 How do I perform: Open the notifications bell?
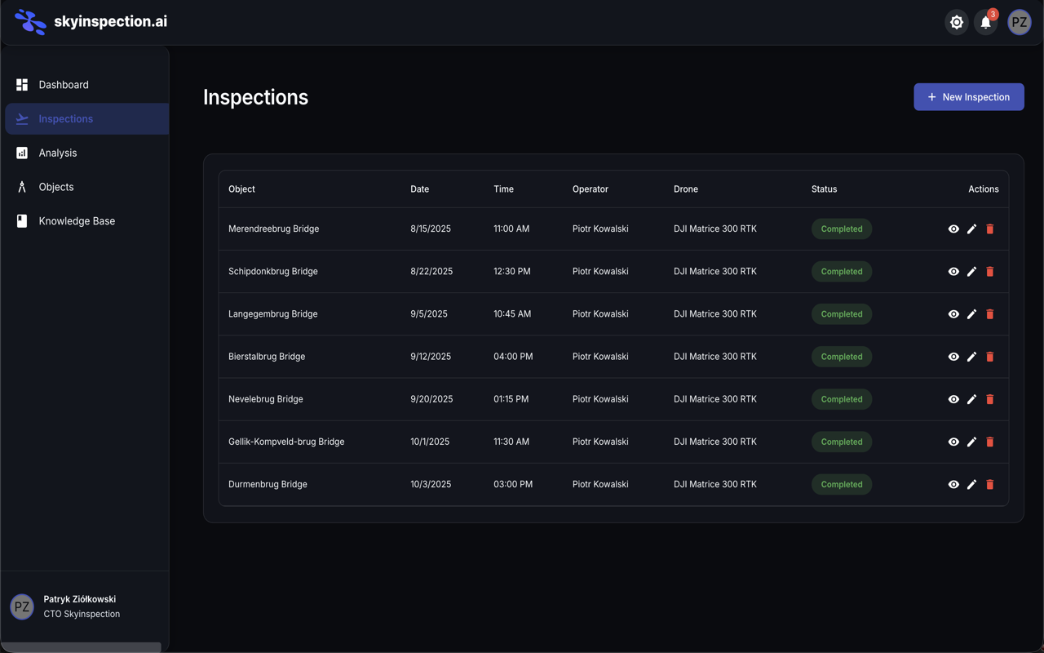click(x=985, y=23)
